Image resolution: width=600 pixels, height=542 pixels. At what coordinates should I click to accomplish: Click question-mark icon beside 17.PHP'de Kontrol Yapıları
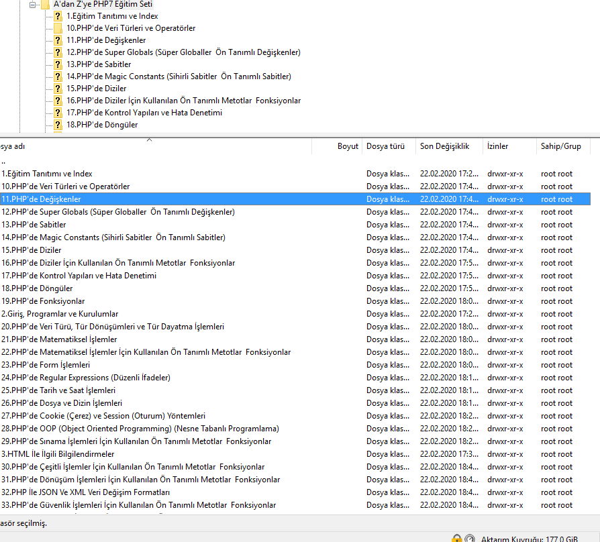58,113
